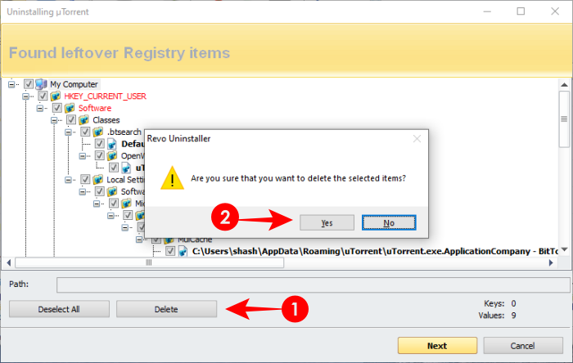Toggle the Local Settings checkbox
This screenshot has height=363, width=573.
(85, 180)
